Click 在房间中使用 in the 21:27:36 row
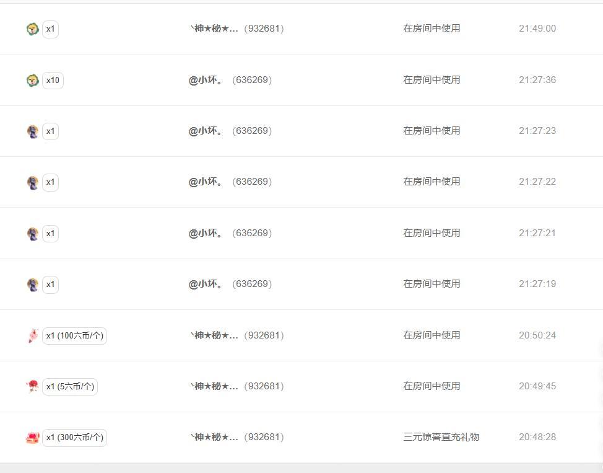This screenshot has height=473, width=603. tap(432, 80)
